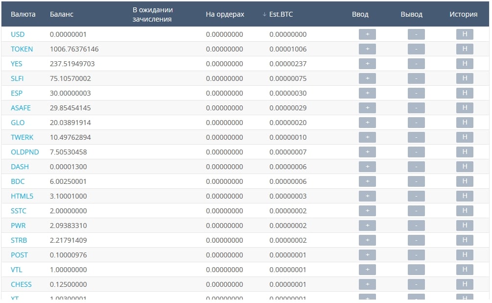Click the withdraw minus button for SLFI
Image resolution: width=492 pixels, height=303 pixels.
pyautogui.click(x=416, y=78)
